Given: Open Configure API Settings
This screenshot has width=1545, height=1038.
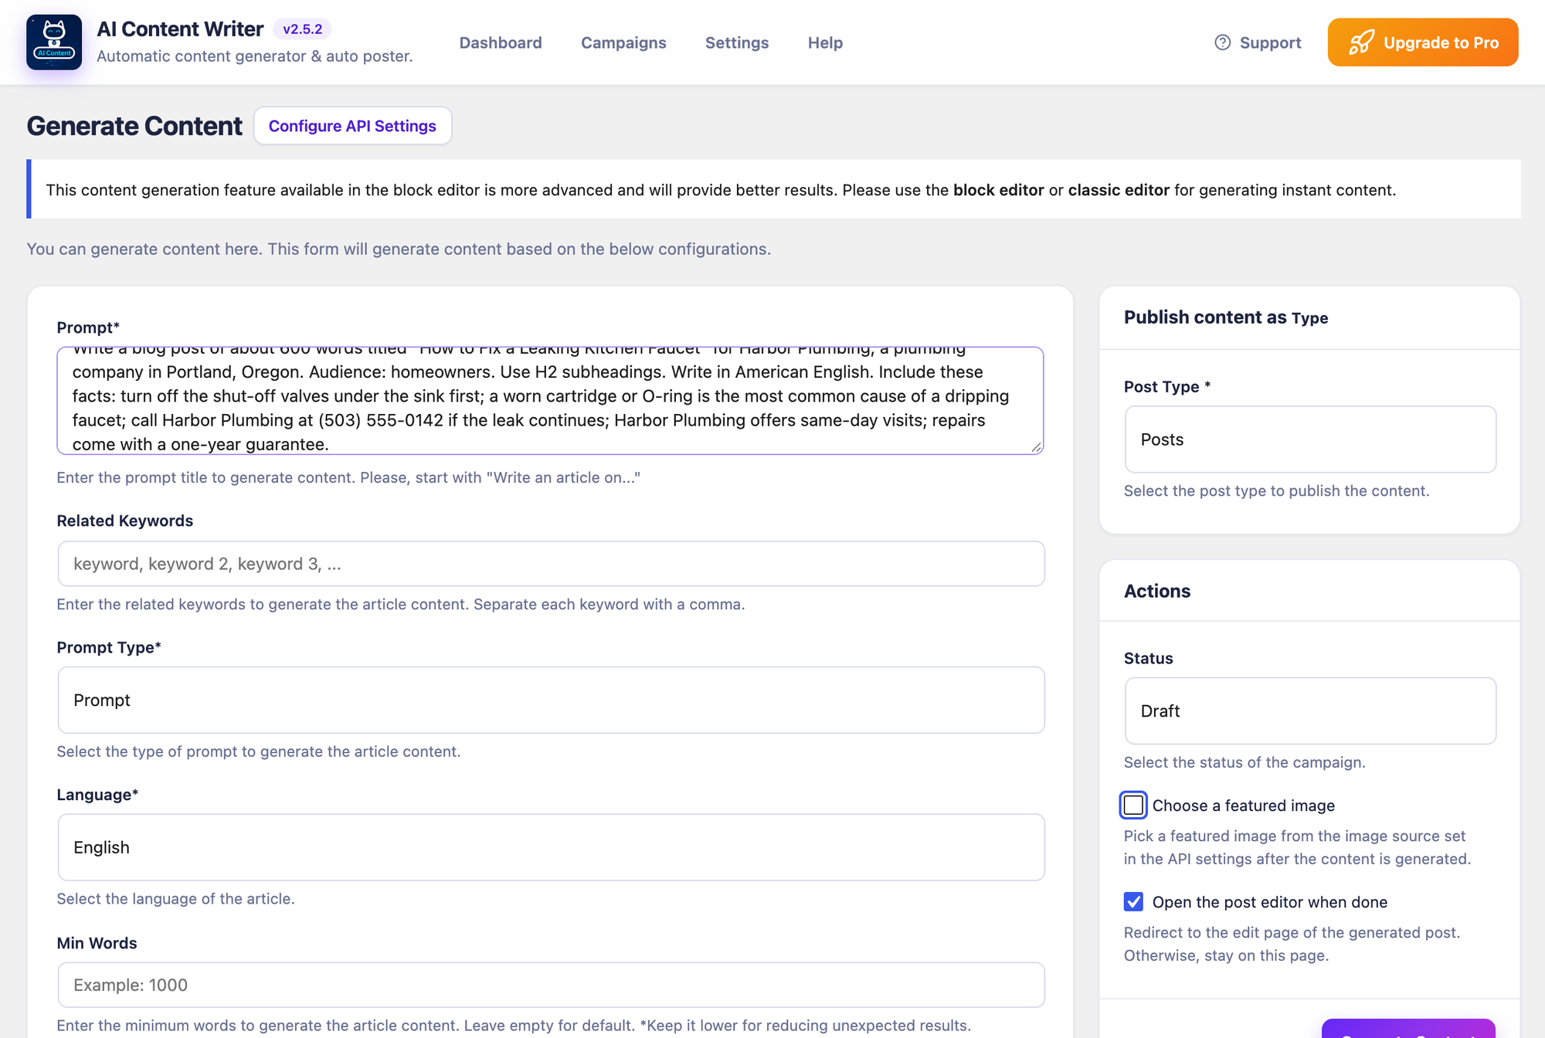Looking at the screenshot, I should click(352, 126).
